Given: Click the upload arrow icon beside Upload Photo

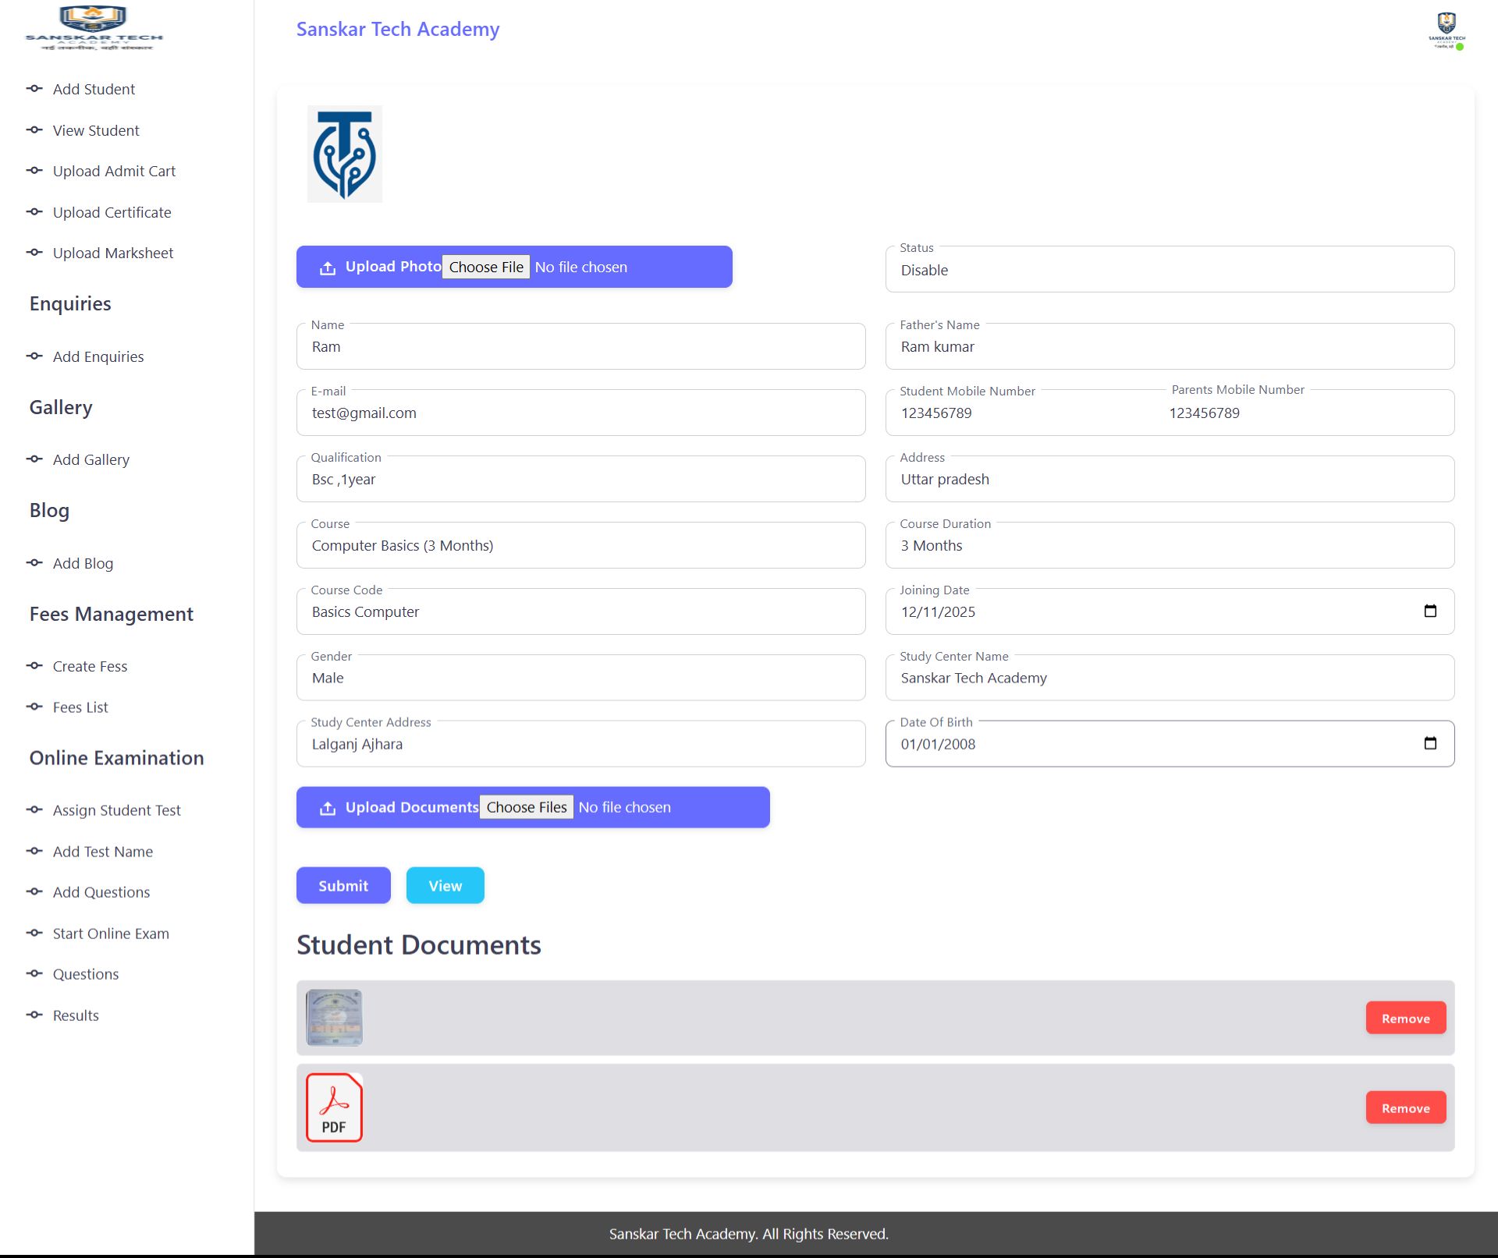Looking at the screenshot, I should (328, 268).
